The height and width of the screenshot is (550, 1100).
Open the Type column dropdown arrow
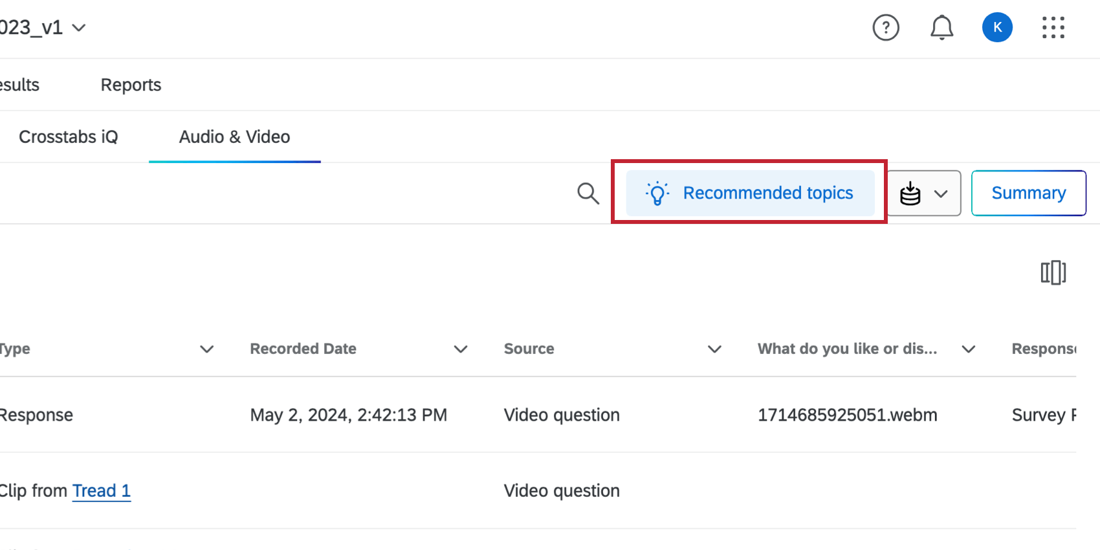206,349
